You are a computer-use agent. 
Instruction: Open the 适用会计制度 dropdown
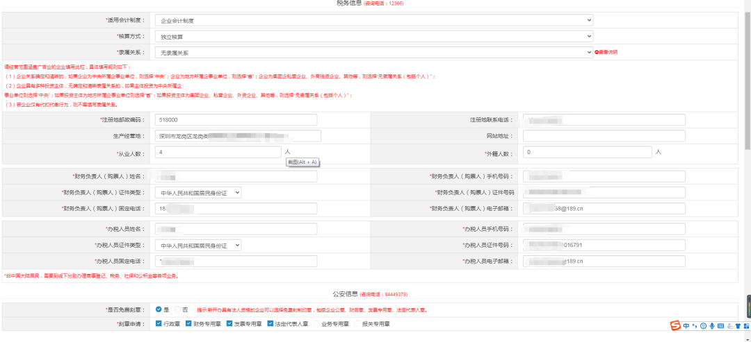[373, 21]
